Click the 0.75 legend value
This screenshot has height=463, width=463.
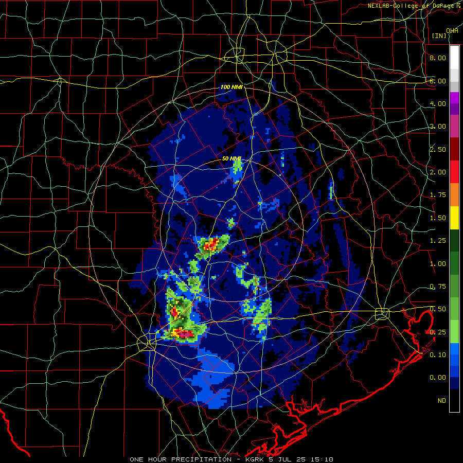tap(438, 287)
